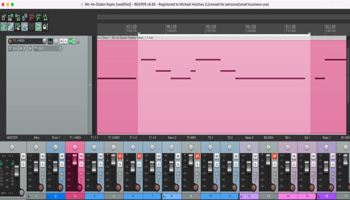Screen dimensions: 350x200
Task: Toggle envelope points move with items icon
Action: click(x=24, y=27)
